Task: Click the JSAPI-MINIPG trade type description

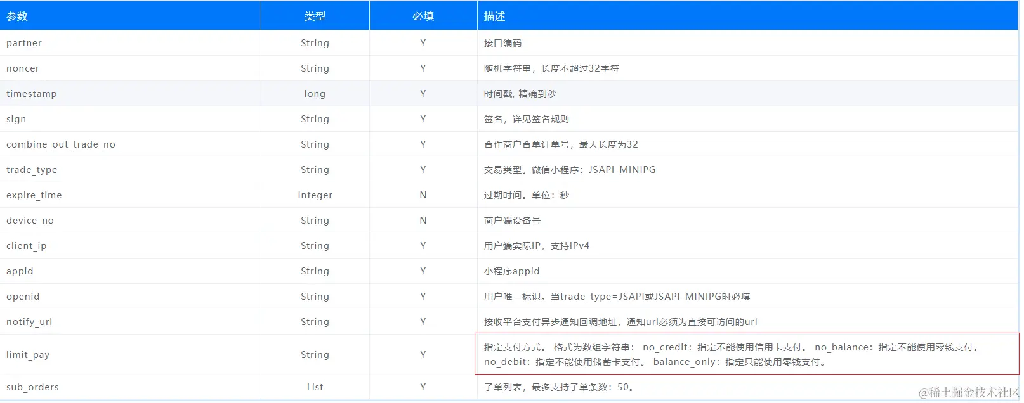Action: [570, 170]
